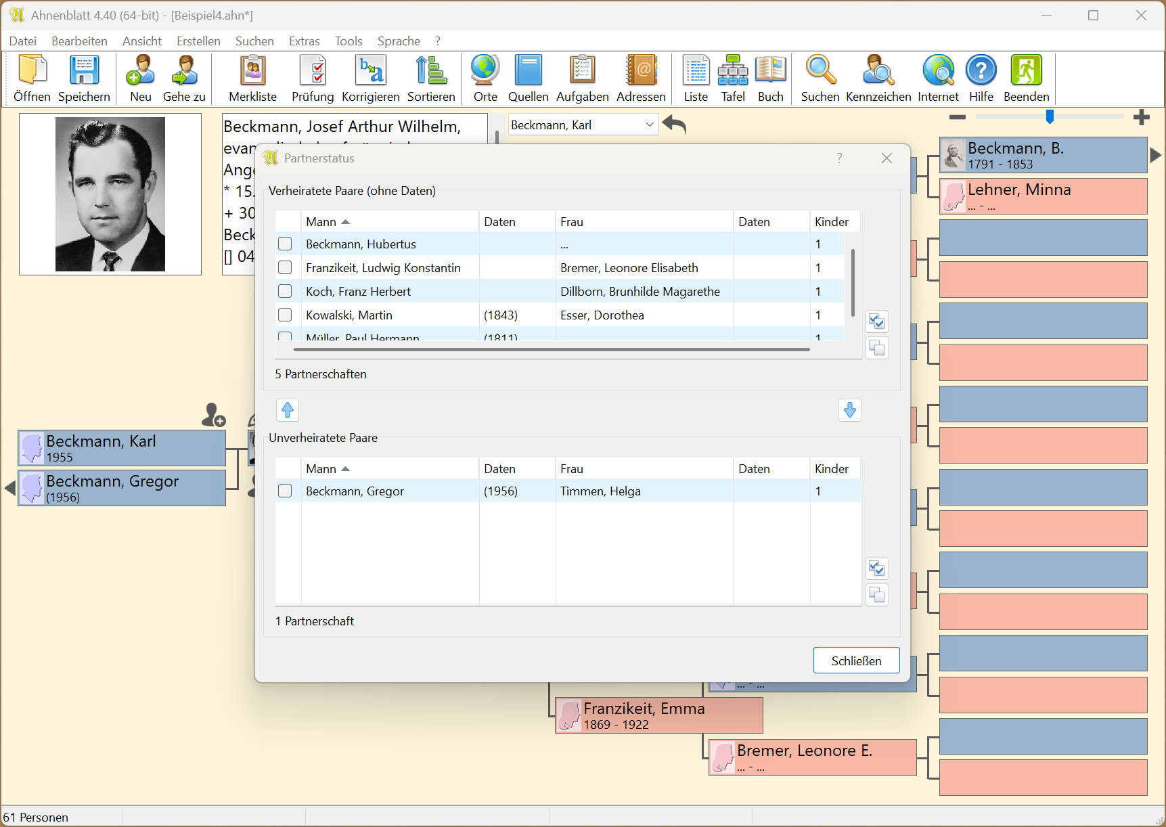
Task: Open the Extras menu
Action: click(304, 41)
